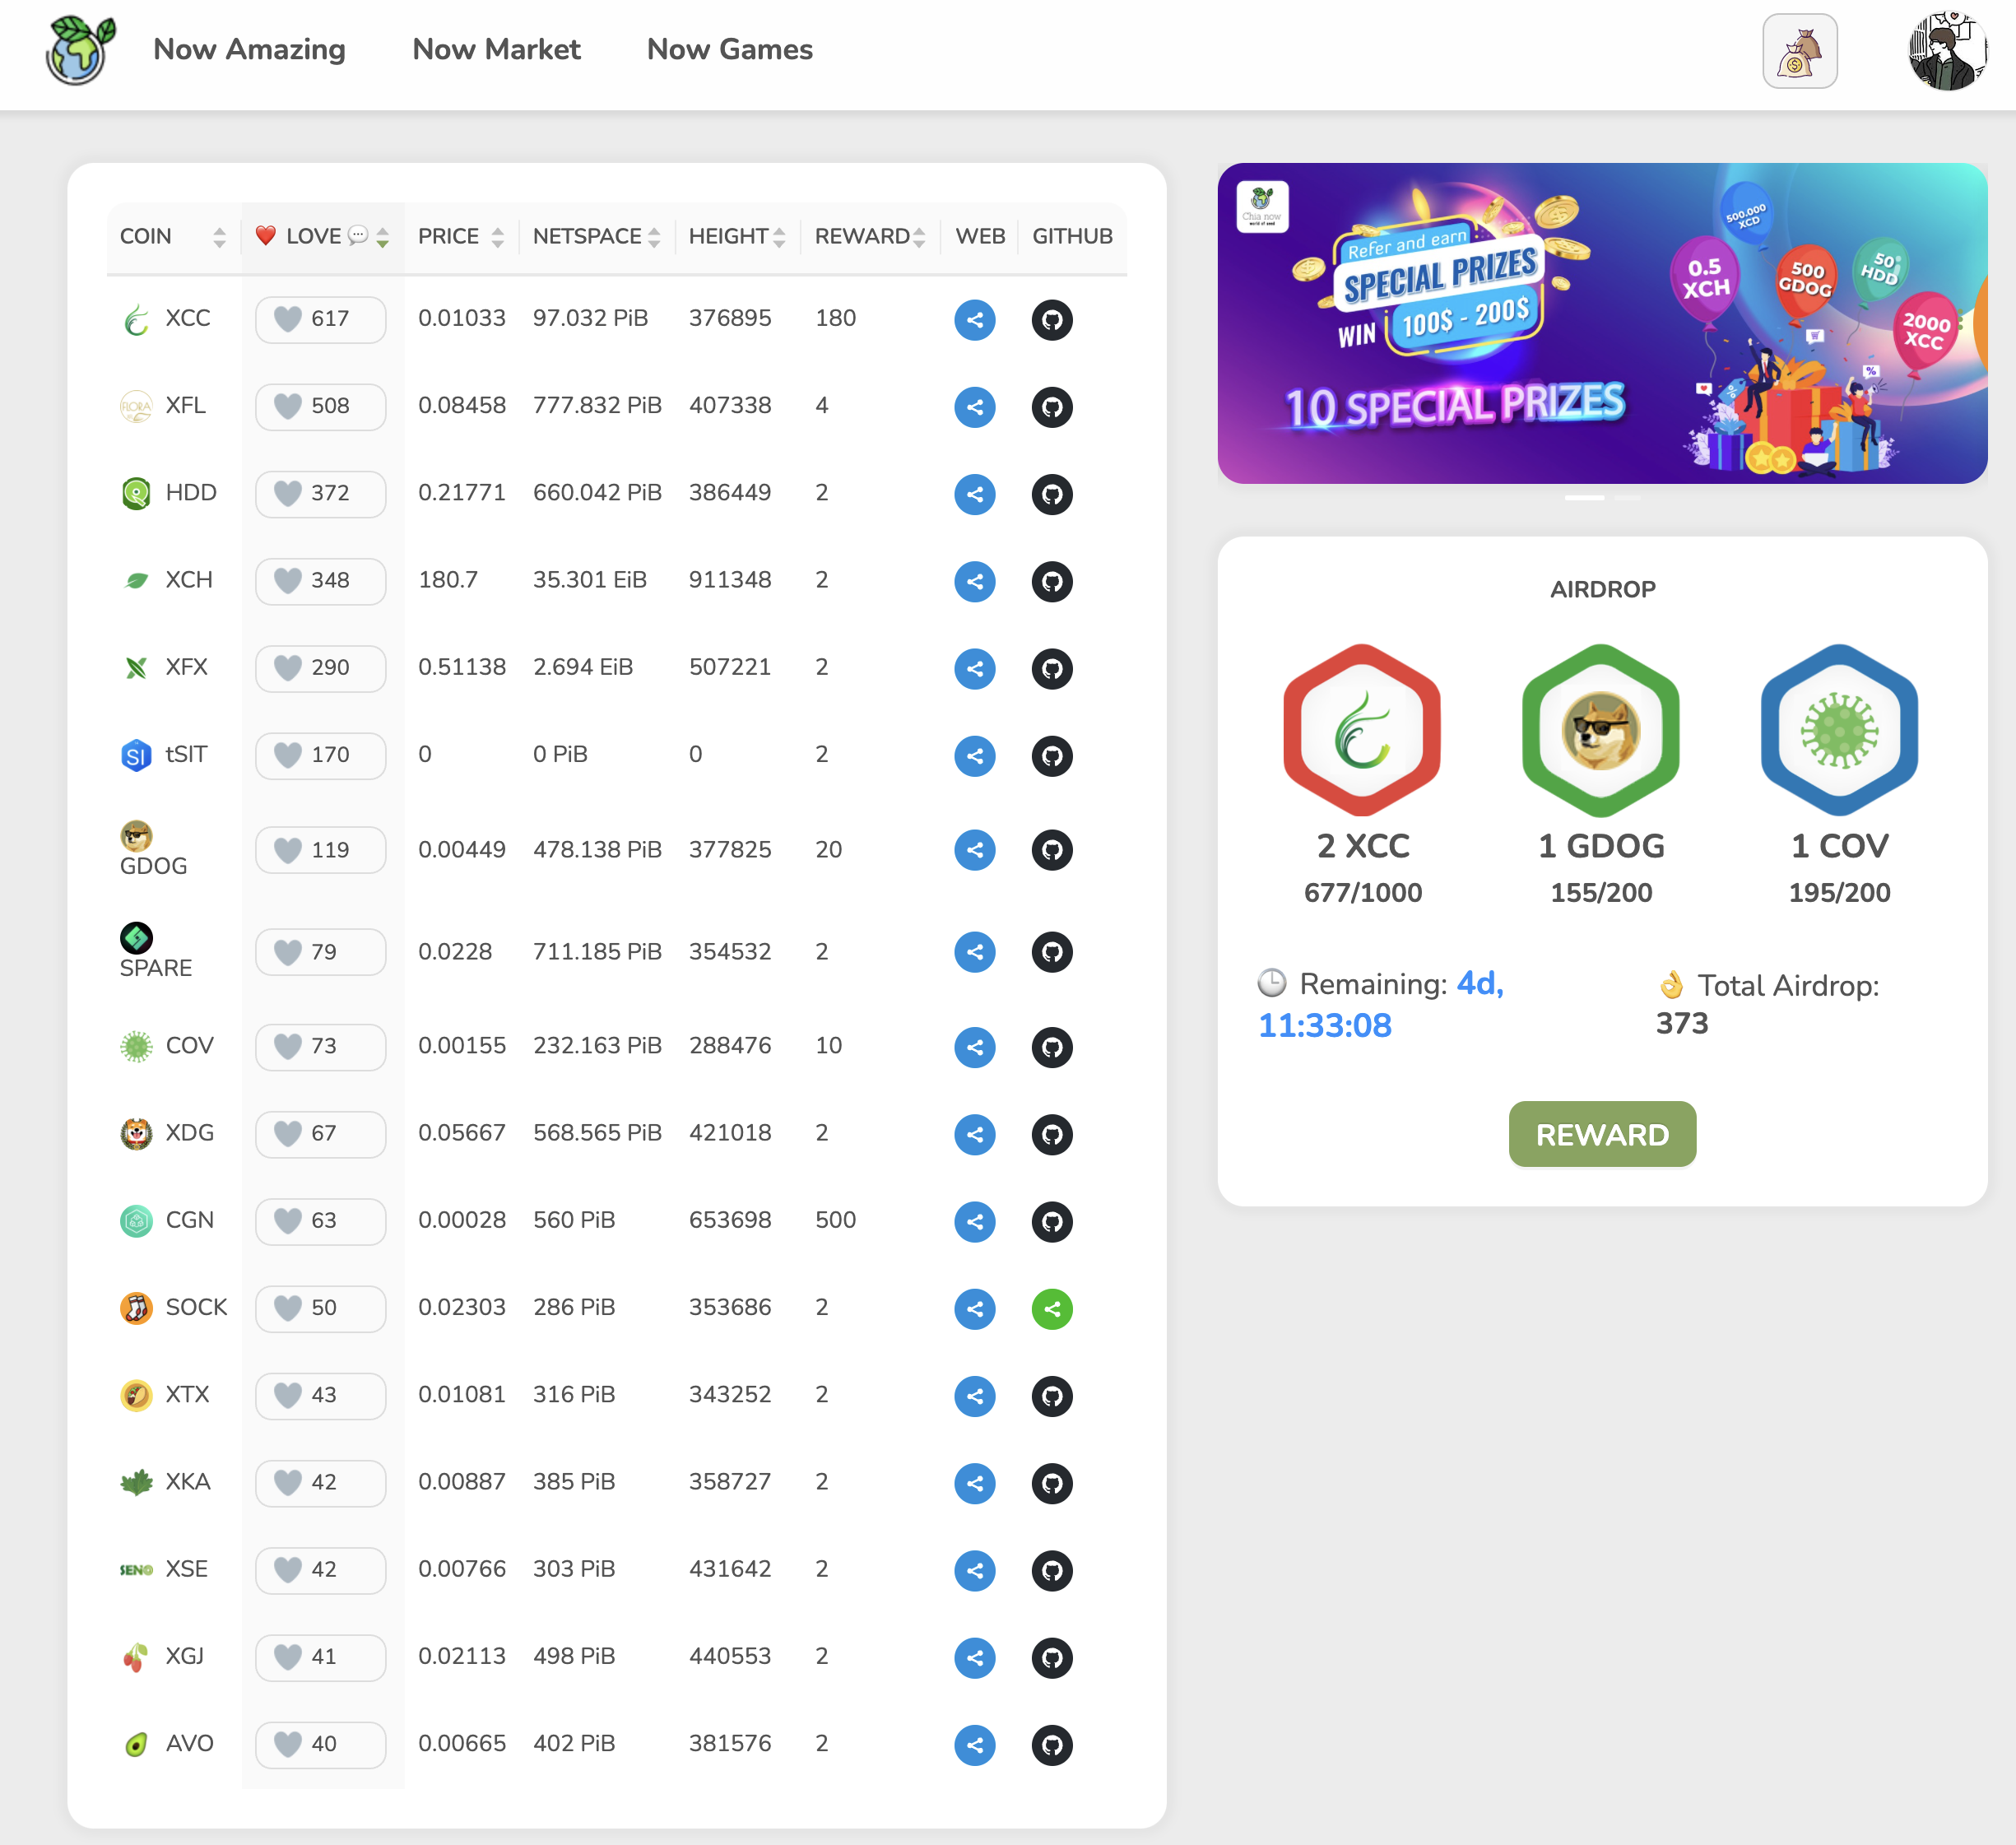Click the earth logo icon
The image size is (2016, 1845).
[x=80, y=50]
